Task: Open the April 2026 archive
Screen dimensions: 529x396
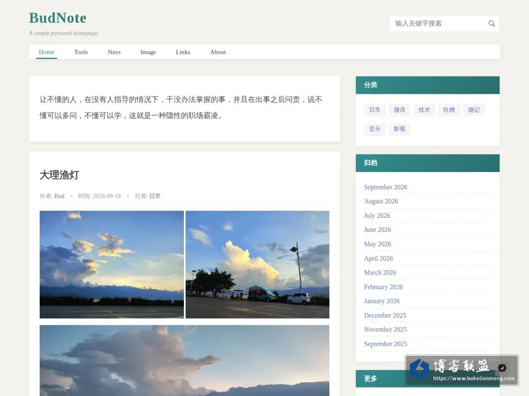Action: (x=378, y=258)
